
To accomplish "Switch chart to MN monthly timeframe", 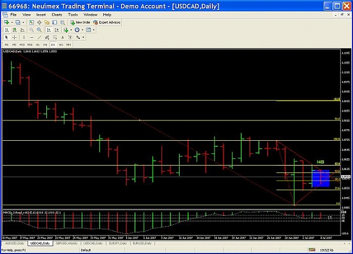I will 69,44.
